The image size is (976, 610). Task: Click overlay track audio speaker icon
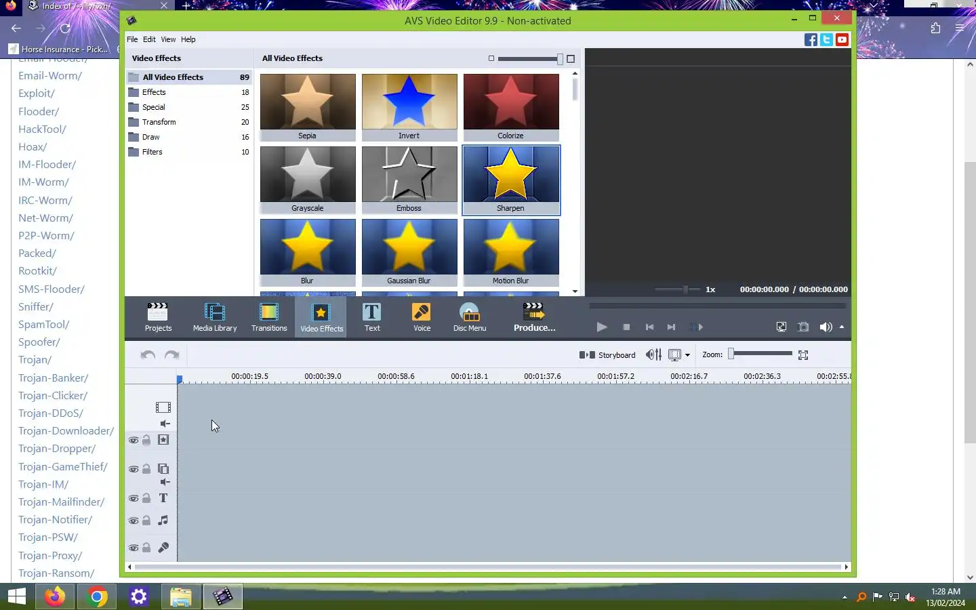(x=165, y=483)
